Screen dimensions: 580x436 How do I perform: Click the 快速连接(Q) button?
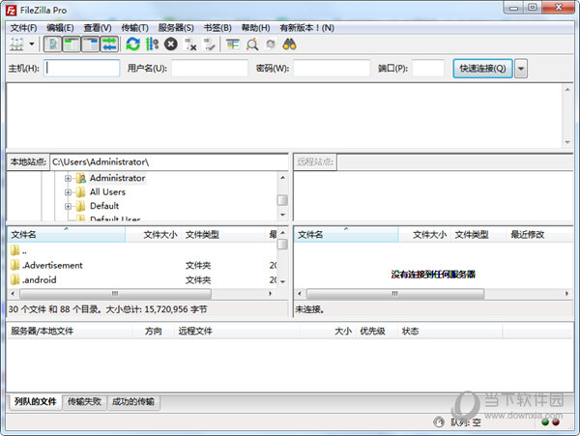pos(482,69)
